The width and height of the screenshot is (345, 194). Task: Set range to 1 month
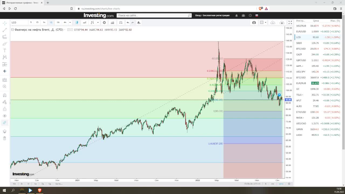35,184
